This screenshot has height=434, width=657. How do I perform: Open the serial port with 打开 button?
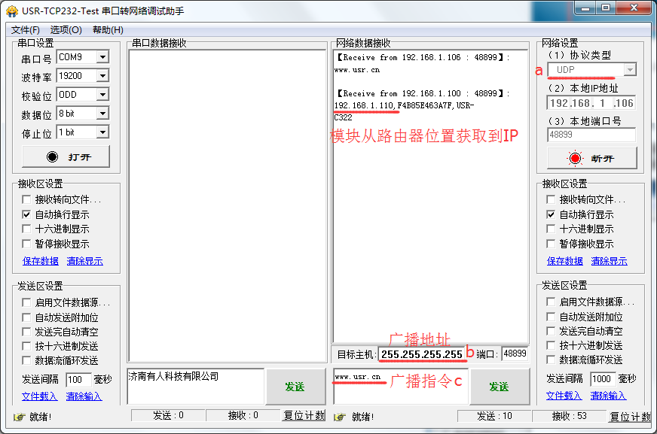pos(66,157)
